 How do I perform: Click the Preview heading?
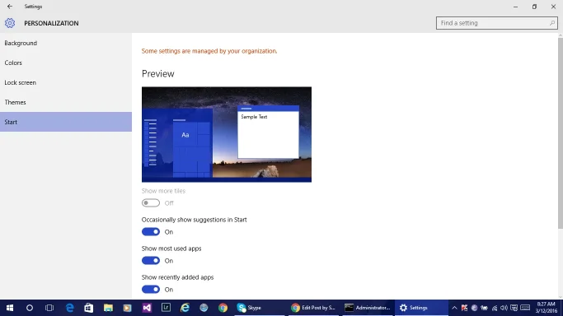pos(158,74)
